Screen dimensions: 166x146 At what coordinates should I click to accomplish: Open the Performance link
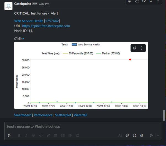click(x=43, y=115)
